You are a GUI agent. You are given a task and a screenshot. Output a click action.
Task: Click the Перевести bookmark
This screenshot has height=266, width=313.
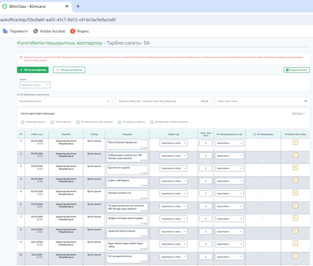point(15,31)
